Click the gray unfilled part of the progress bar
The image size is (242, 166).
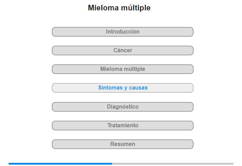[173, 164]
